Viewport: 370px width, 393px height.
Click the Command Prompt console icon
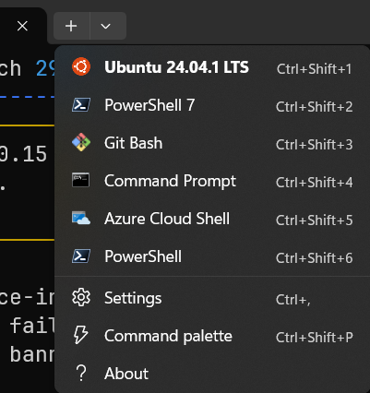coord(81,180)
